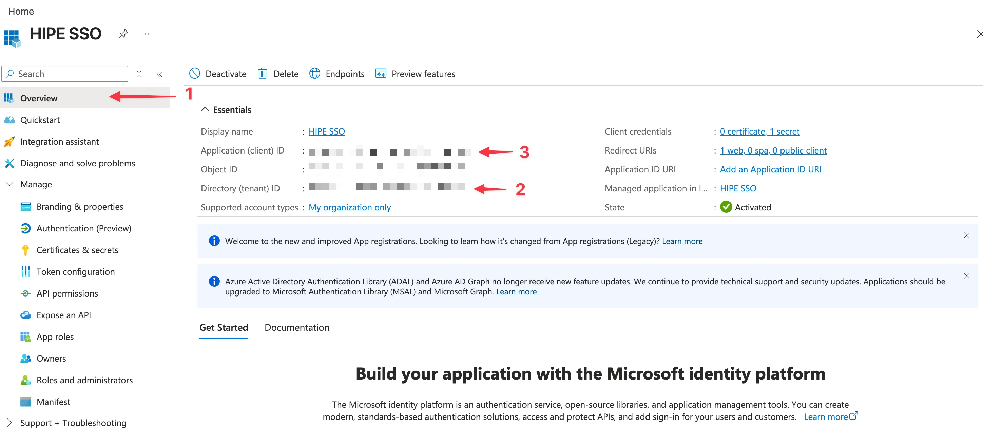Open the Endpoints panel
Viewport: 983px width, 429px height.
tap(336, 74)
